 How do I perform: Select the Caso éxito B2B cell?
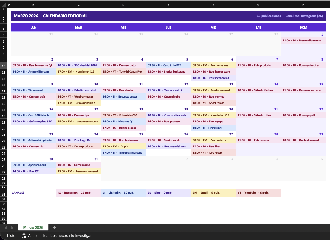coord(169,65)
